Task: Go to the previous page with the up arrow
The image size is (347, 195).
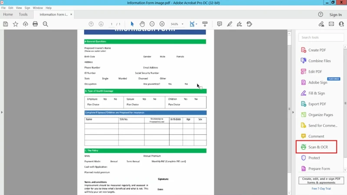Action: [x=91, y=24]
